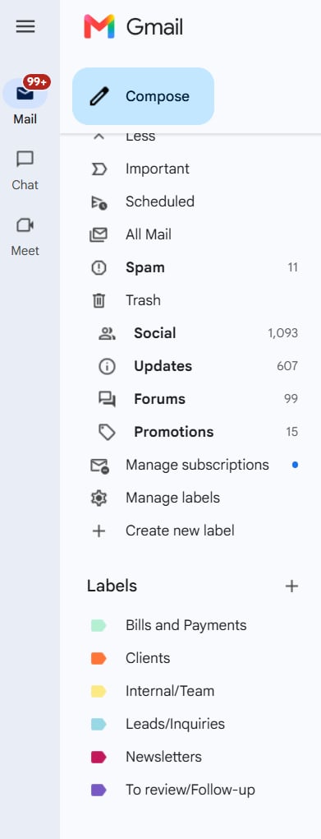
Task: Open the Chat icon
Action: click(25, 159)
